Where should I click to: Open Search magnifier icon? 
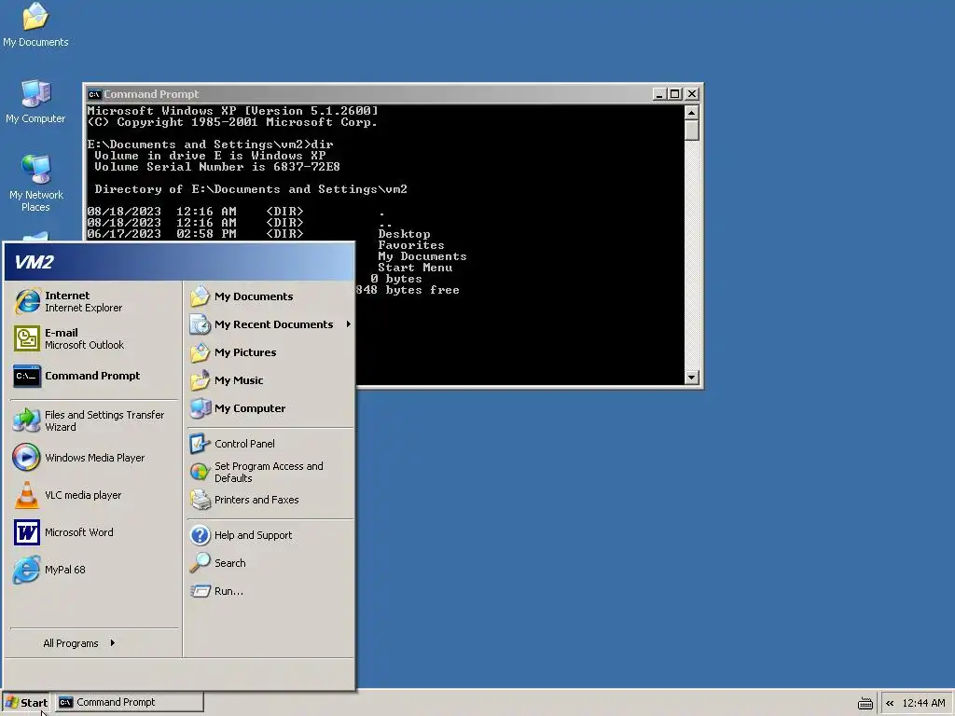200,563
